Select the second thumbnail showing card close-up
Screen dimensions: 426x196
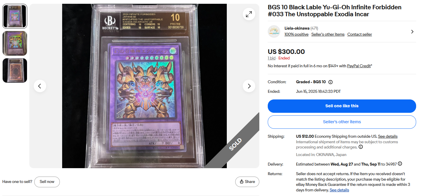click(15, 43)
